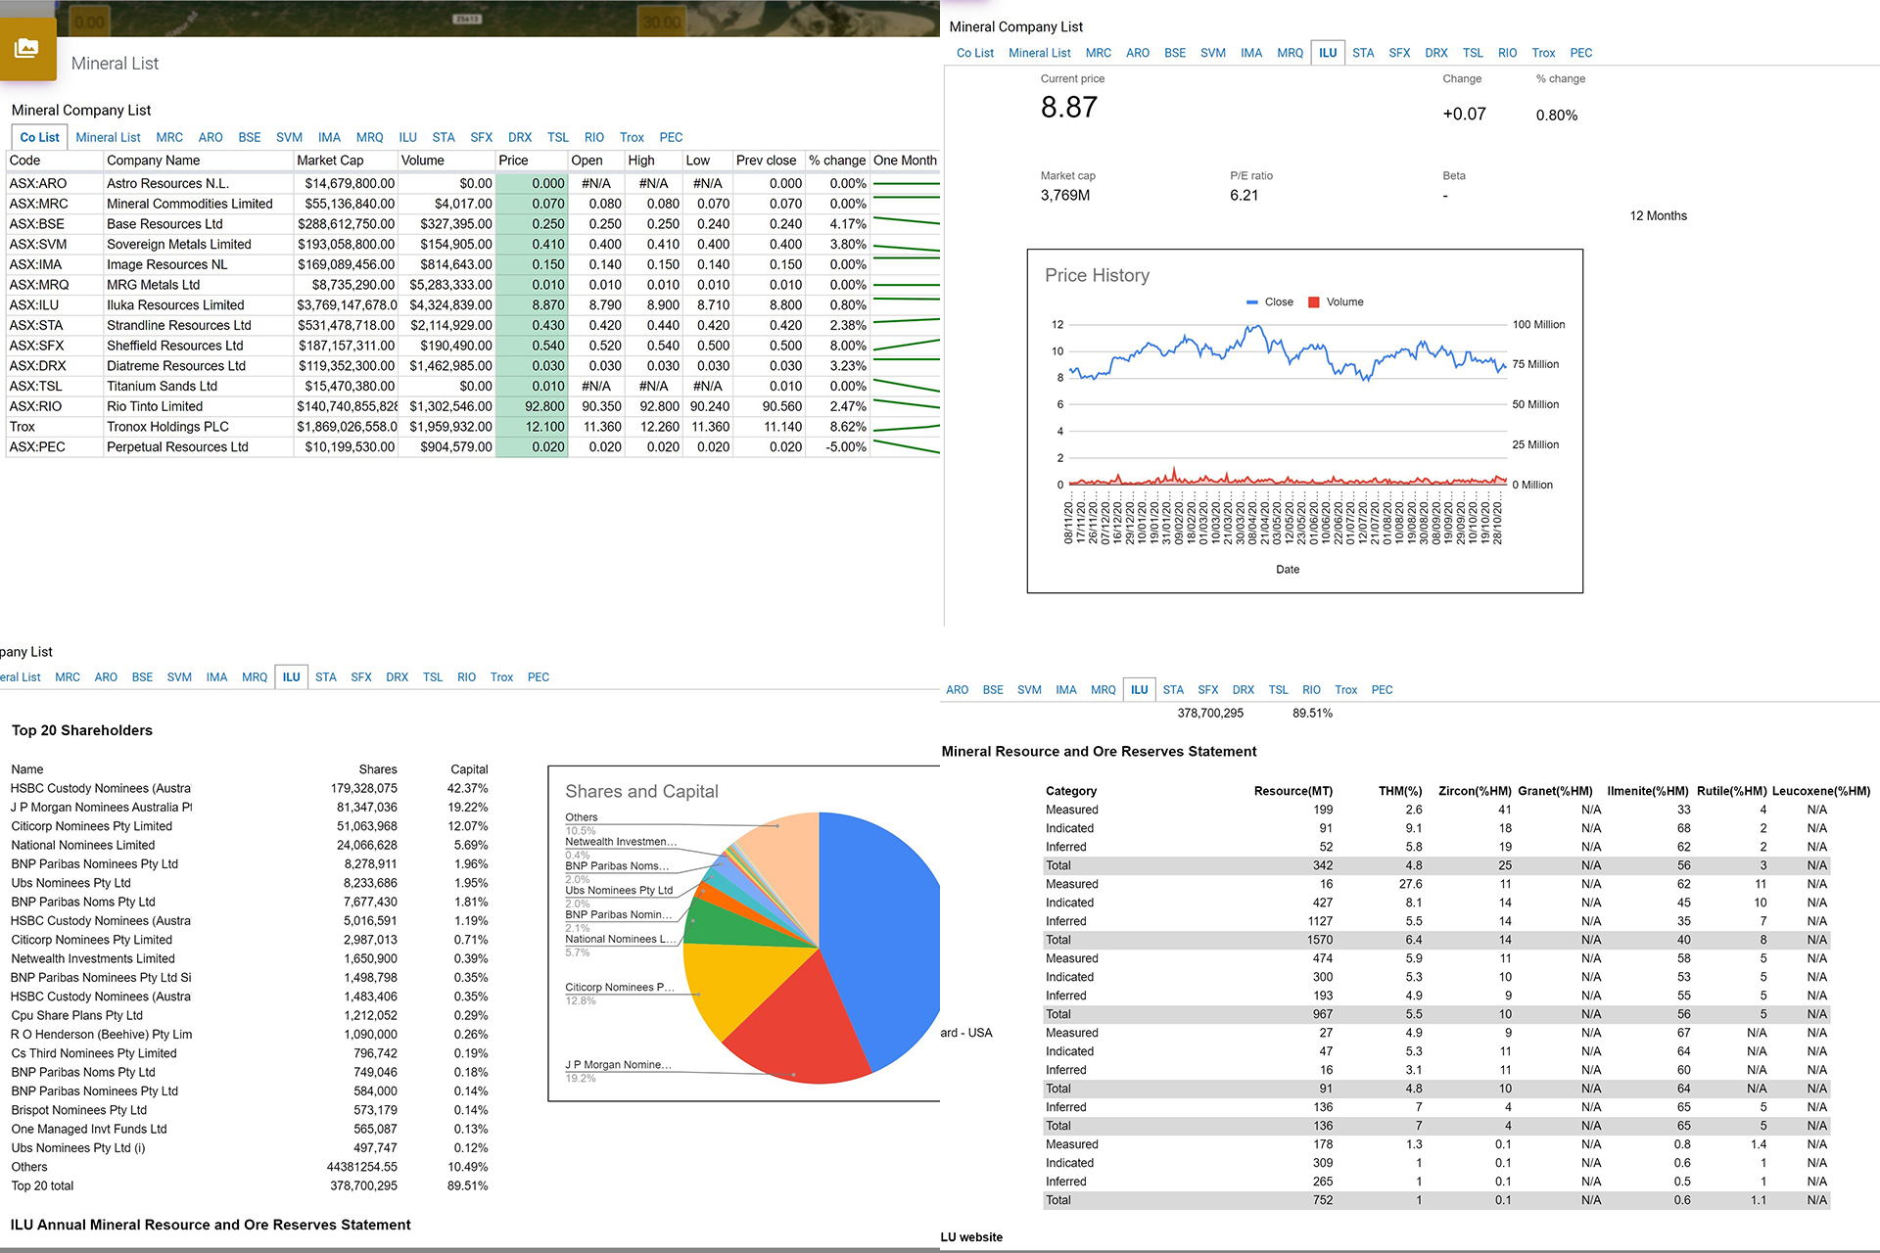Click the Iluka Resources Limited company name
The width and height of the screenshot is (1880, 1253).
tap(175, 305)
